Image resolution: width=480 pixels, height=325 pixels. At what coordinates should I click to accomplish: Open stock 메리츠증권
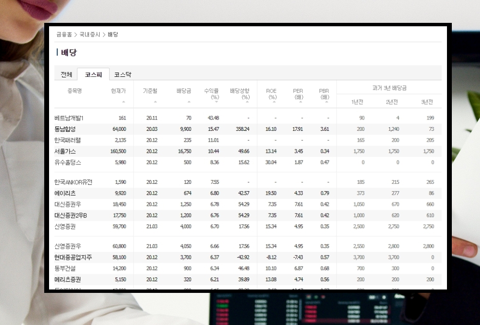tap(68, 279)
